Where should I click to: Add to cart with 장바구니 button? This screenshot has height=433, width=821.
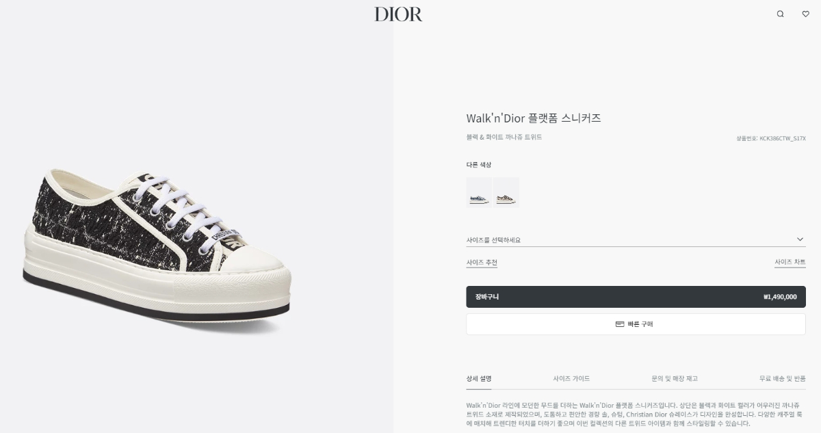(636, 297)
